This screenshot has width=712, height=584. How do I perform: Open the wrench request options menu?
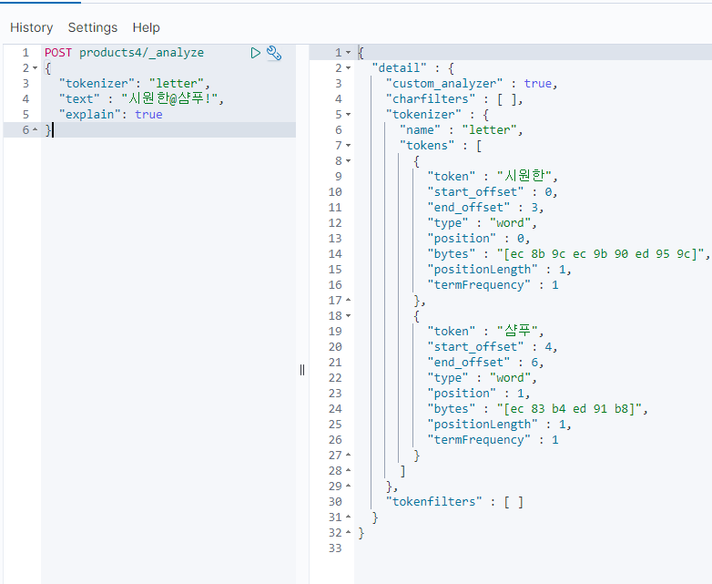click(x=274, y=53)
